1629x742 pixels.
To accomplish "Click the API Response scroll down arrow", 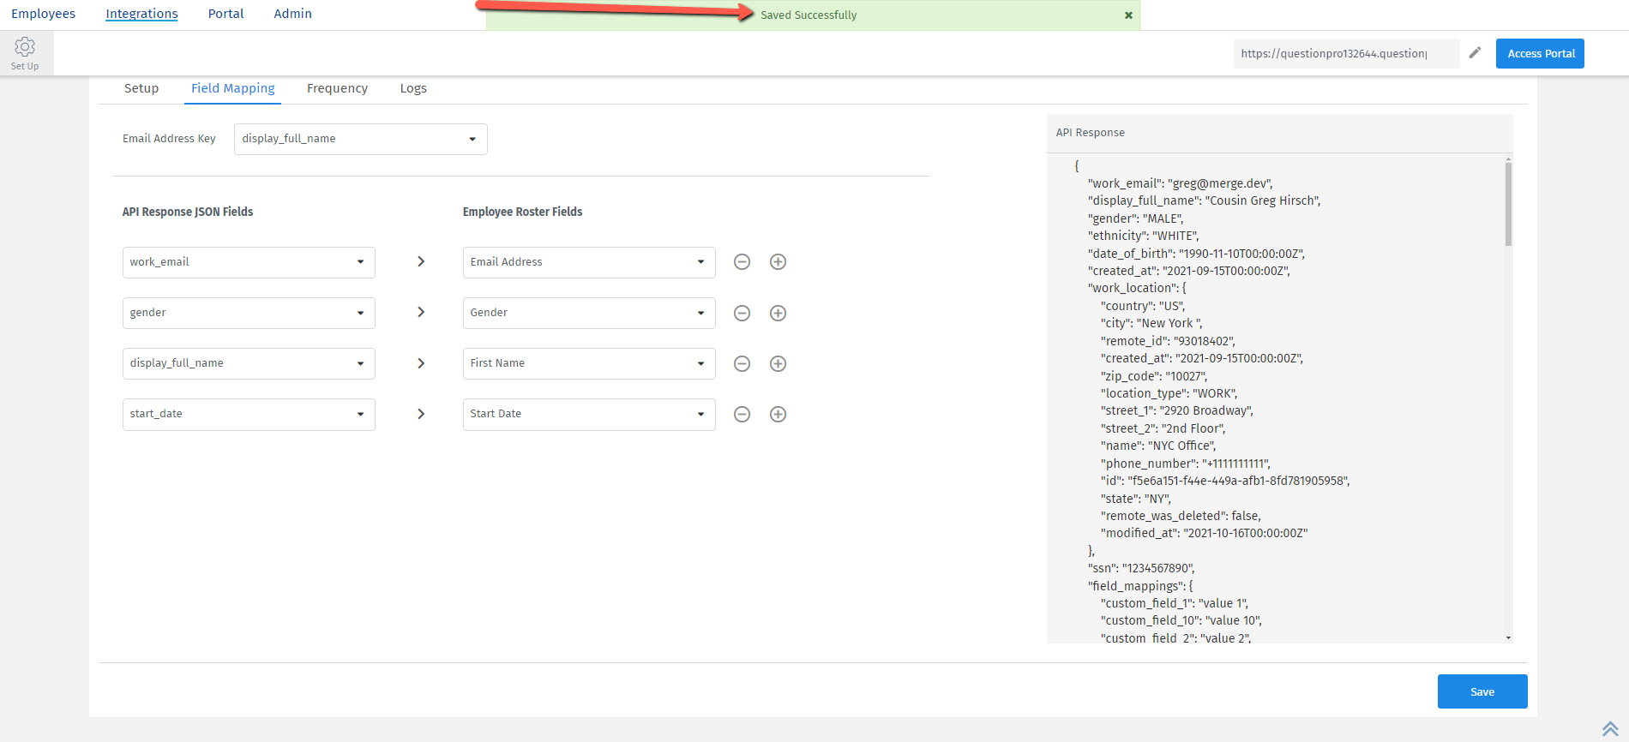I will pyautogui.click(x=1508, y=637).
